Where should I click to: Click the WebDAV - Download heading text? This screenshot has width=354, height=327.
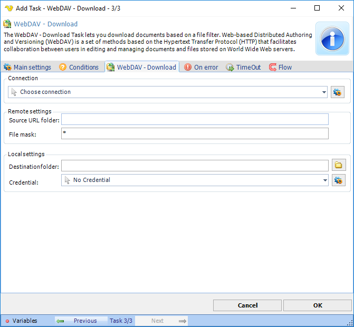tap(45, 24)
